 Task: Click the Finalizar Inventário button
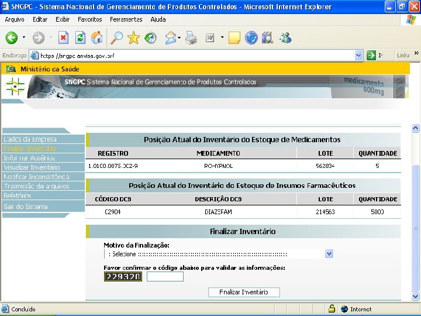(244, 292)
